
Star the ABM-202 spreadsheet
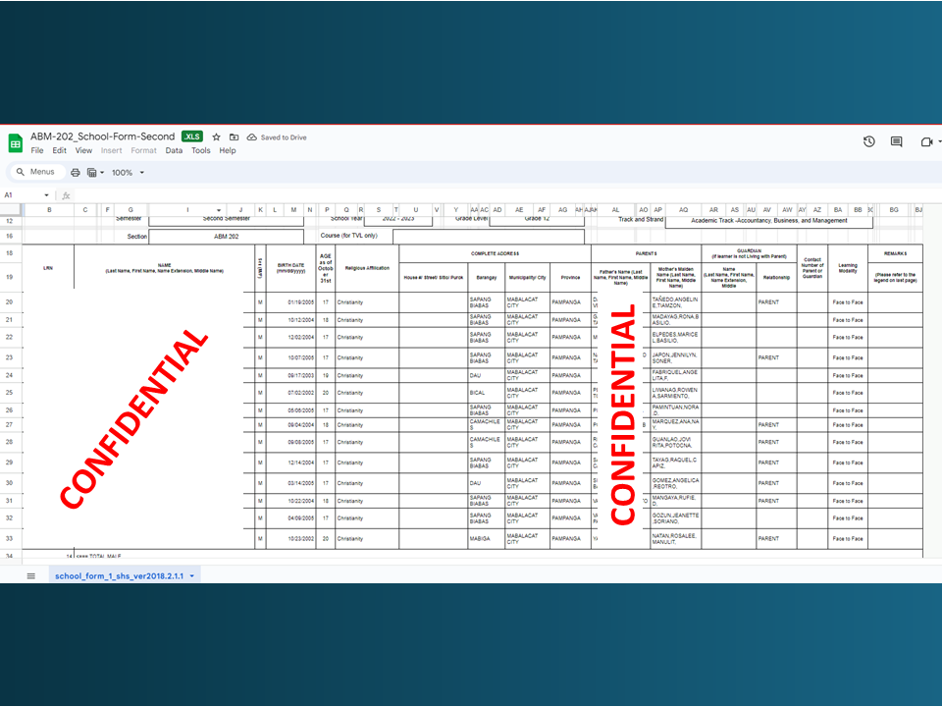[216, 137]
